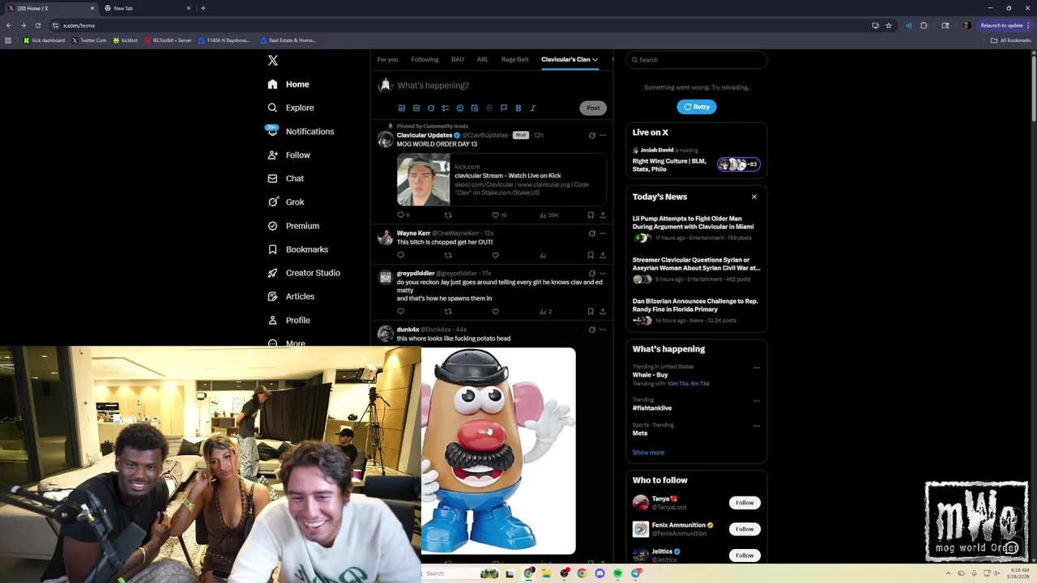Click the X search field
This screenshot has width=1037, height=583.
[698, 60]
